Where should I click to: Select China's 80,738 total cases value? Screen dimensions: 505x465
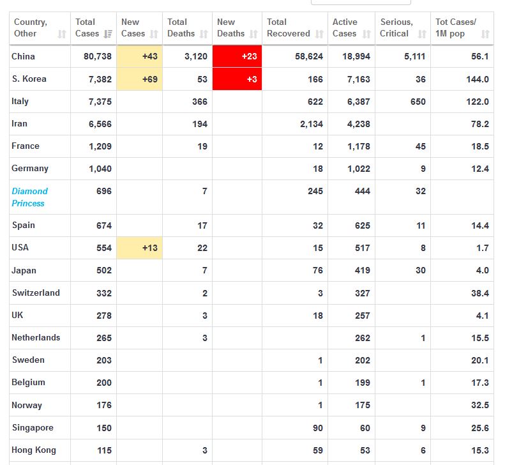click(98, 56)
